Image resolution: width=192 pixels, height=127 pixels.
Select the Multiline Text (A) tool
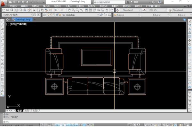(x=2, y=91)
